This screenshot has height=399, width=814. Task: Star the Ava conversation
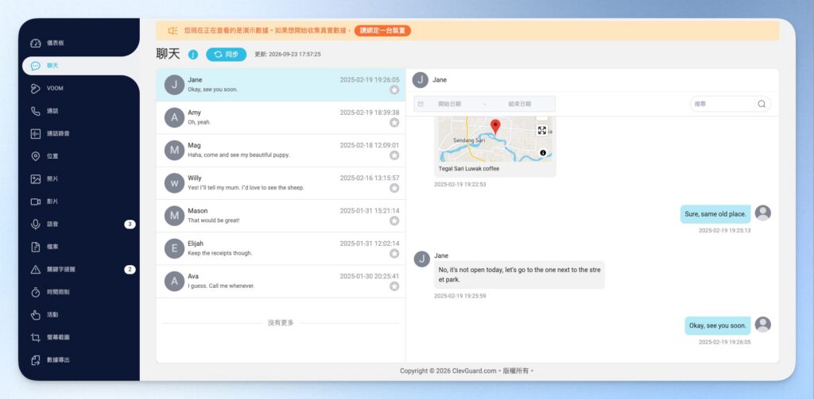coord(394,286)
